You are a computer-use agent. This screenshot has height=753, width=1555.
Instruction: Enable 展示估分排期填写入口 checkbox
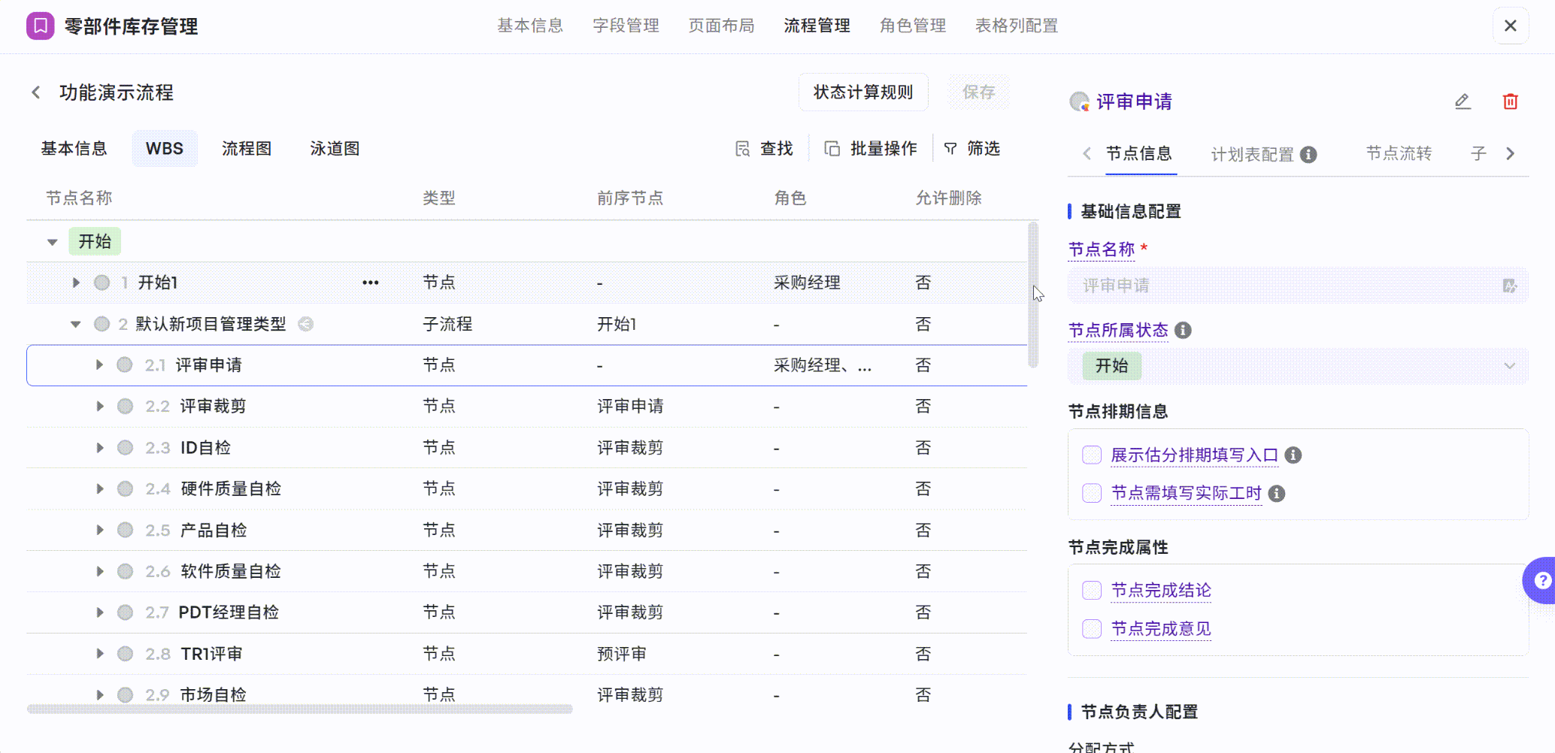(x=1092, y=455)
